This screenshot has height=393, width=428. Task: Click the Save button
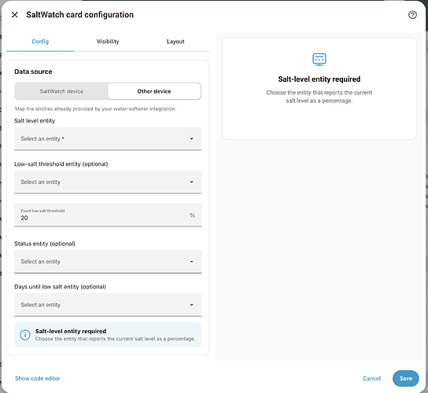406,378
